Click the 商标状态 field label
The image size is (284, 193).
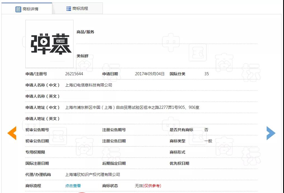coord(110,186)
